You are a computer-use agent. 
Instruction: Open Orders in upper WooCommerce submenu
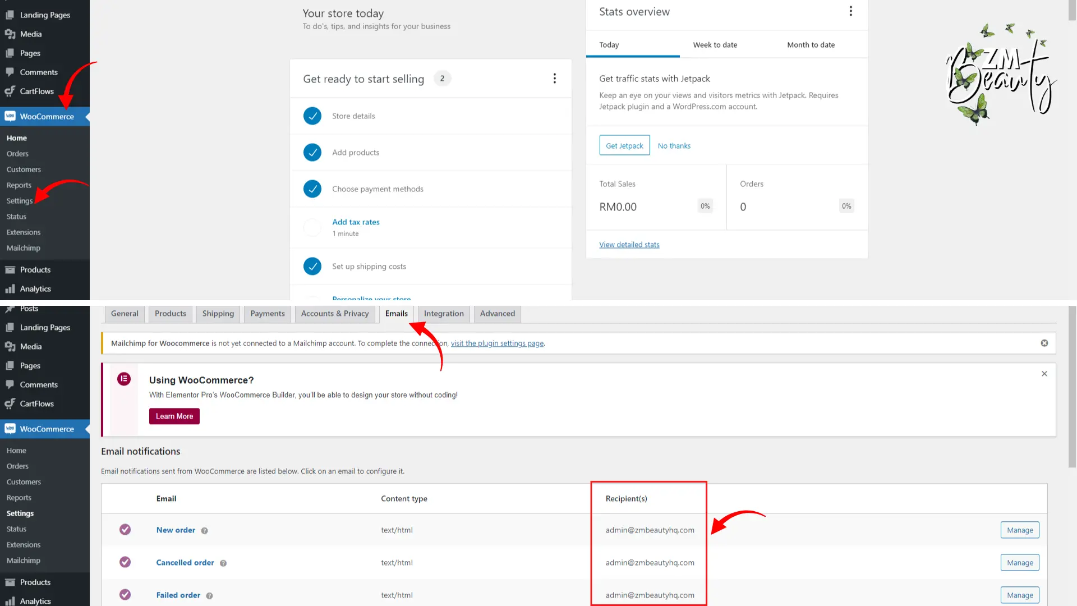point(17,154)
